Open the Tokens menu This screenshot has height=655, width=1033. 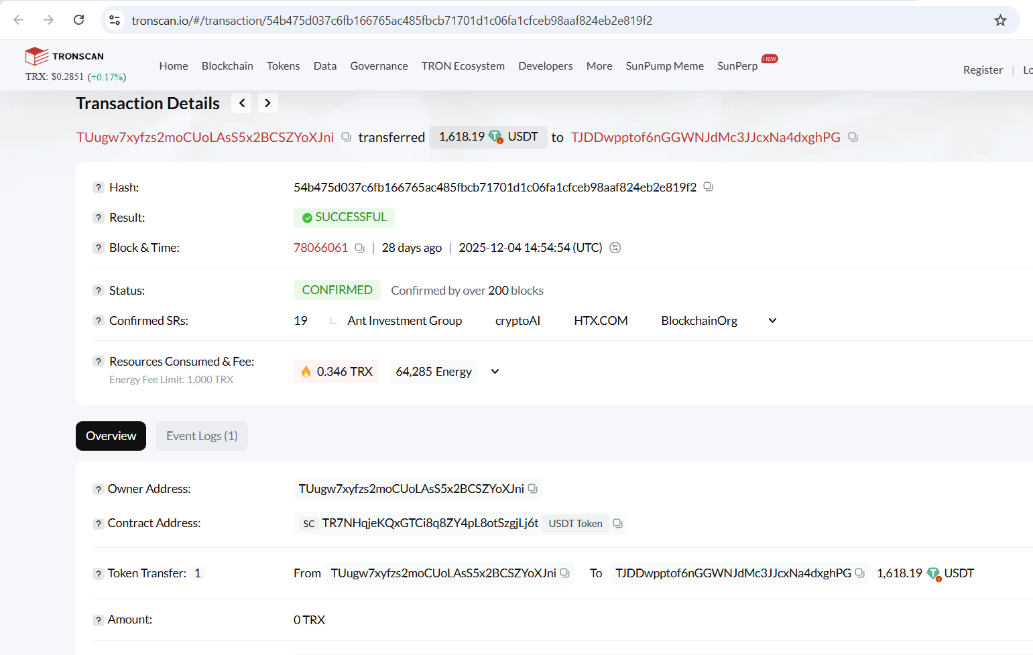283,66
